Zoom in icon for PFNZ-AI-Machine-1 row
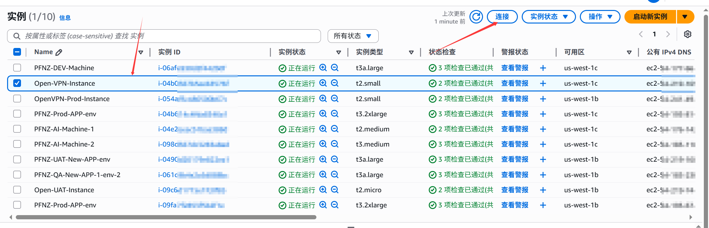Screen dimensions: 709x228 point(323,129)
